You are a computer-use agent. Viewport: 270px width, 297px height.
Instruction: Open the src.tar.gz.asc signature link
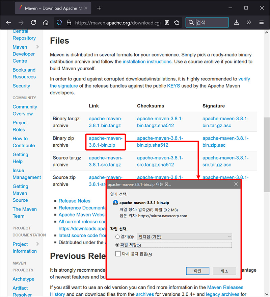(225, 161)
